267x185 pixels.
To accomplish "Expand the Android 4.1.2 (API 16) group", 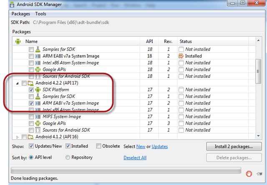I will click(x=17, y=137).
